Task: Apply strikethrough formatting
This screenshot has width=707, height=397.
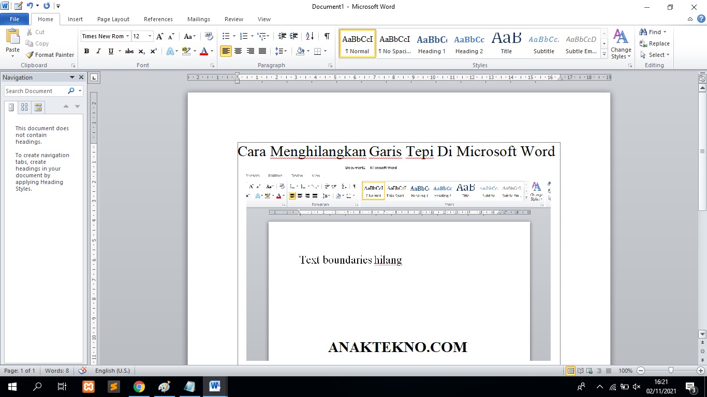Action: [129, 51]
